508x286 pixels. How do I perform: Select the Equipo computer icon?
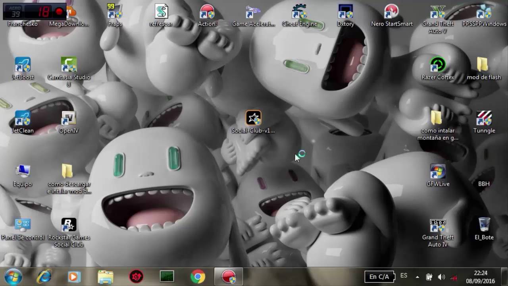coord(23,175)
